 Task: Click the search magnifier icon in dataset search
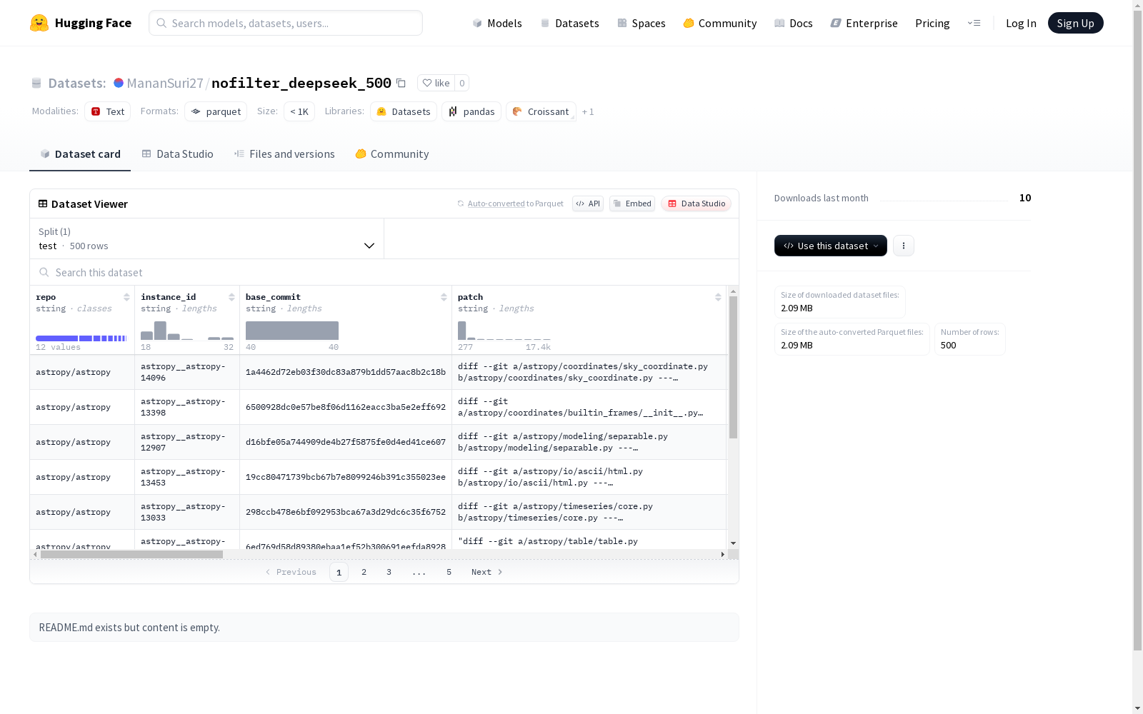click(44, 272)
